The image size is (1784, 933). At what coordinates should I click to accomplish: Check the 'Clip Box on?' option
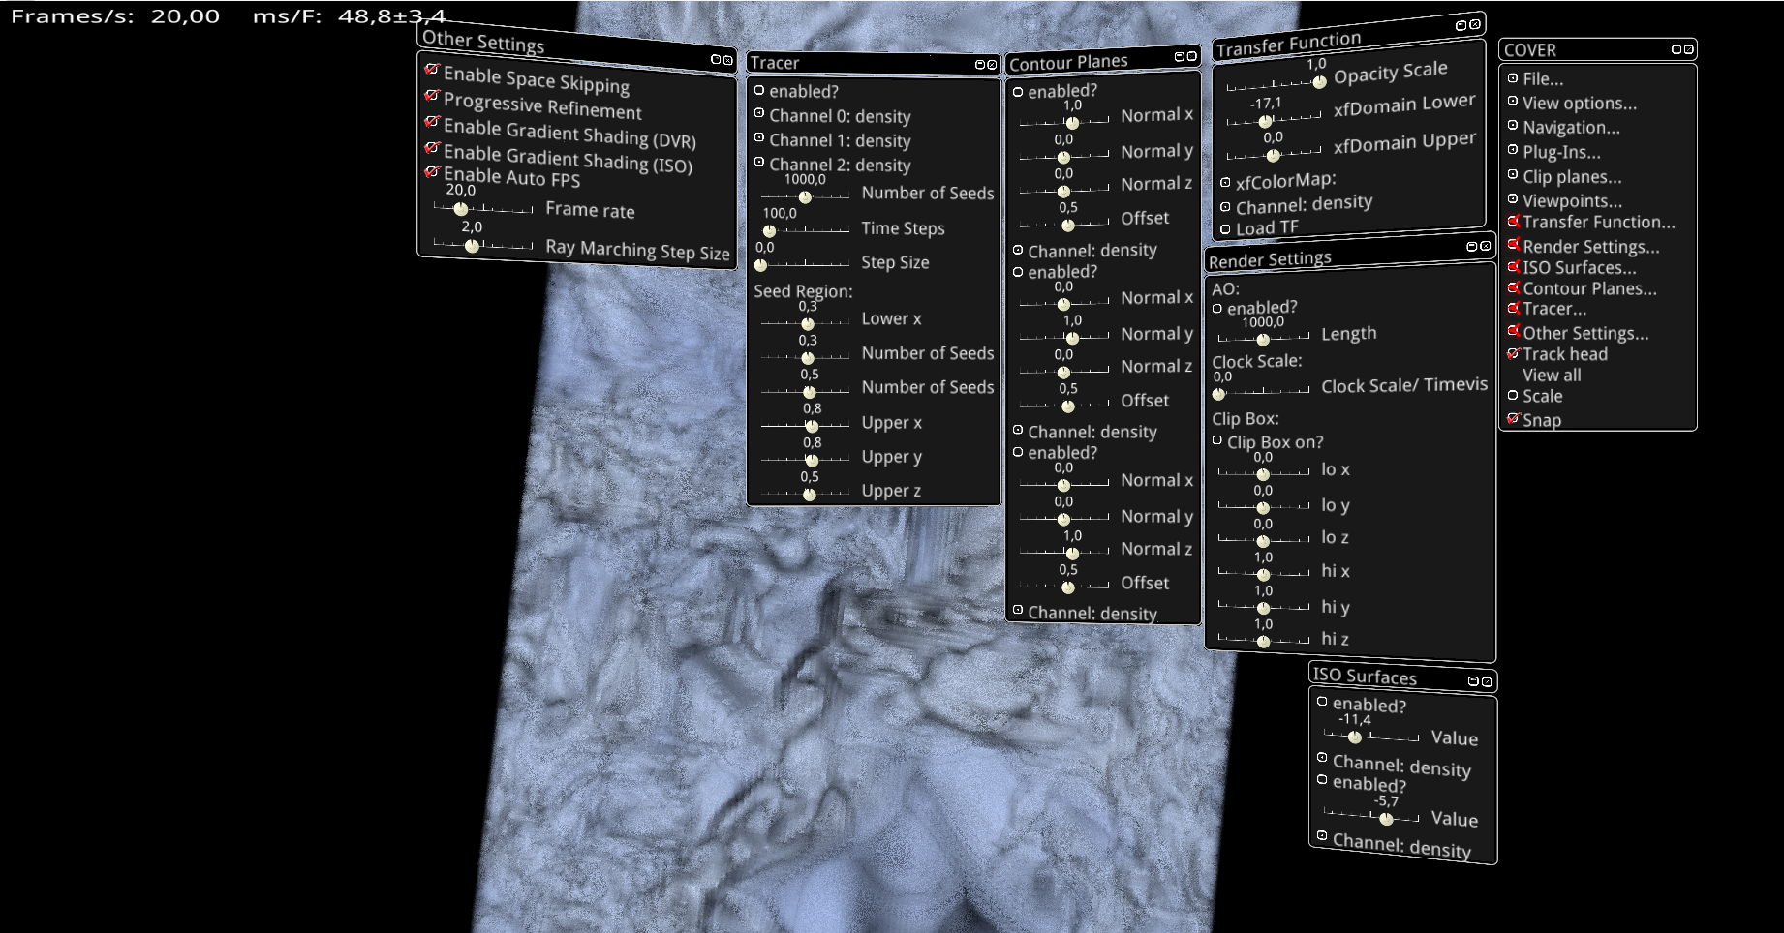[x=1217, y=441]
